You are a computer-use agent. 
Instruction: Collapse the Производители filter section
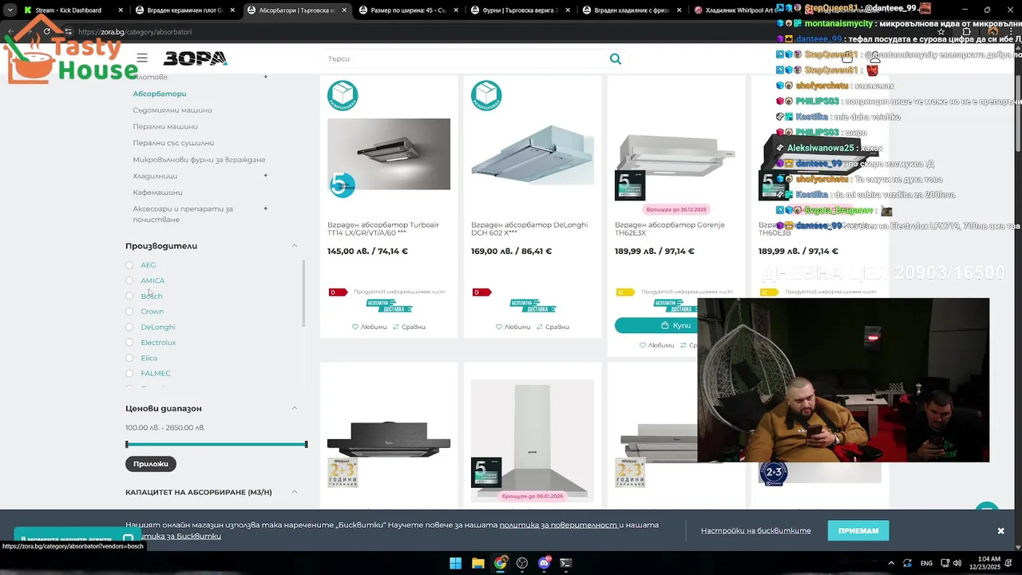[x=294, y=246]
